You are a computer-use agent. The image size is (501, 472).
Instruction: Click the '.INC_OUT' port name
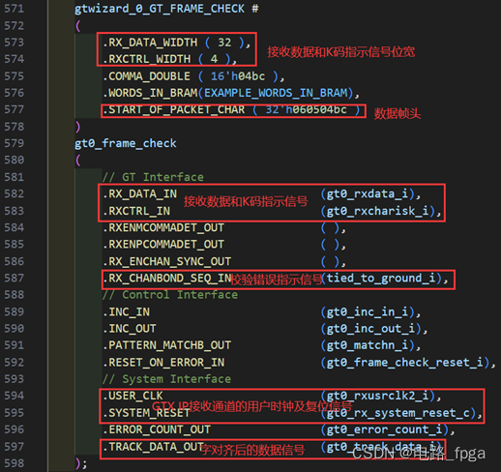tap(130, 329)
